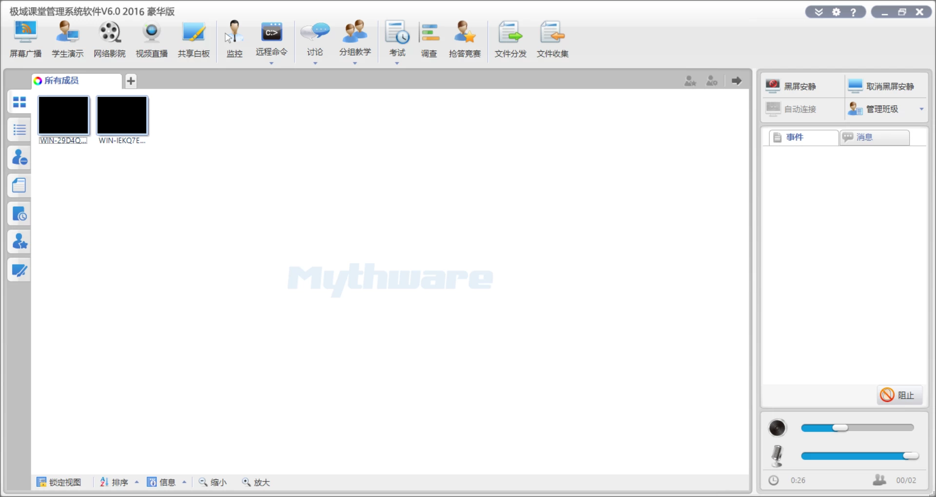Switch to 消息 messages tab
936x497 pixels.
coord(875,137)
